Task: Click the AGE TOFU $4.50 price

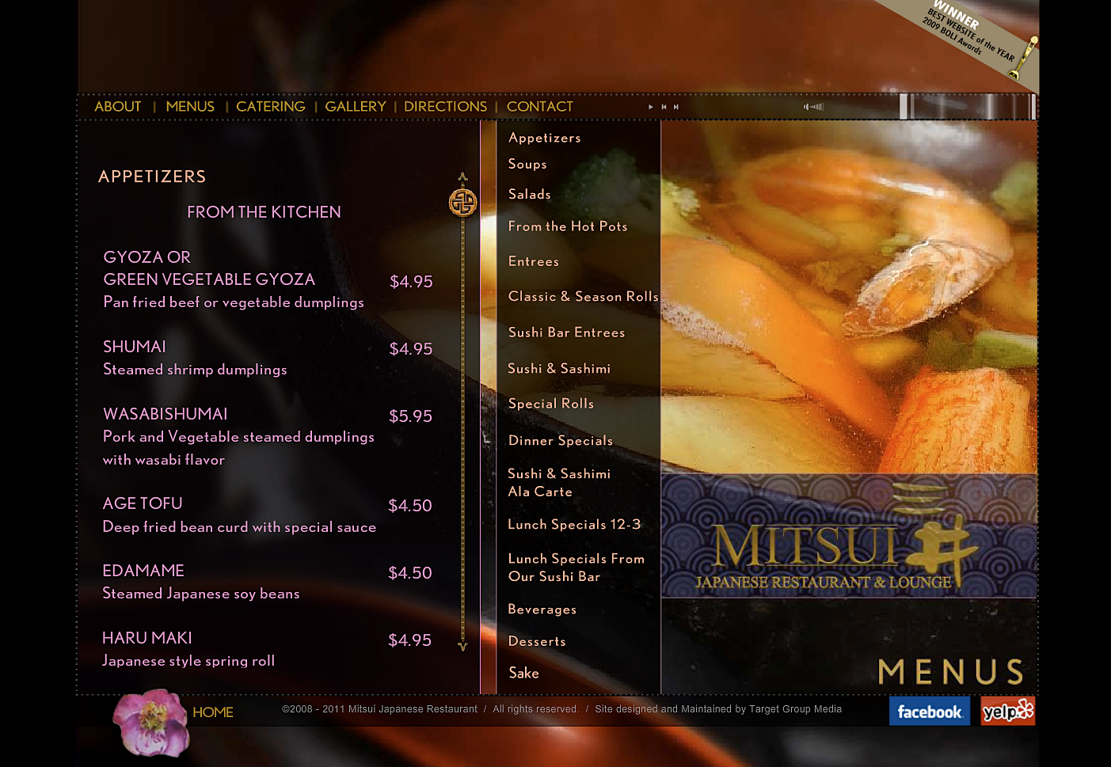Action: pos(410,506)
